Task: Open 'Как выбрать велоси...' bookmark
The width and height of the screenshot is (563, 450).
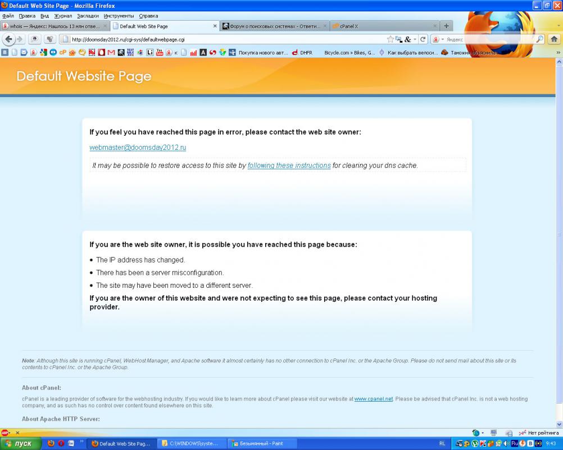Action: coord(408,52)
